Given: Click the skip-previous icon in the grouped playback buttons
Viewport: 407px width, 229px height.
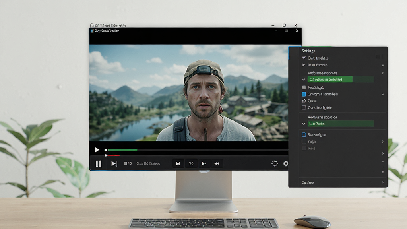Looking at the screenshot, I should 178,163.
